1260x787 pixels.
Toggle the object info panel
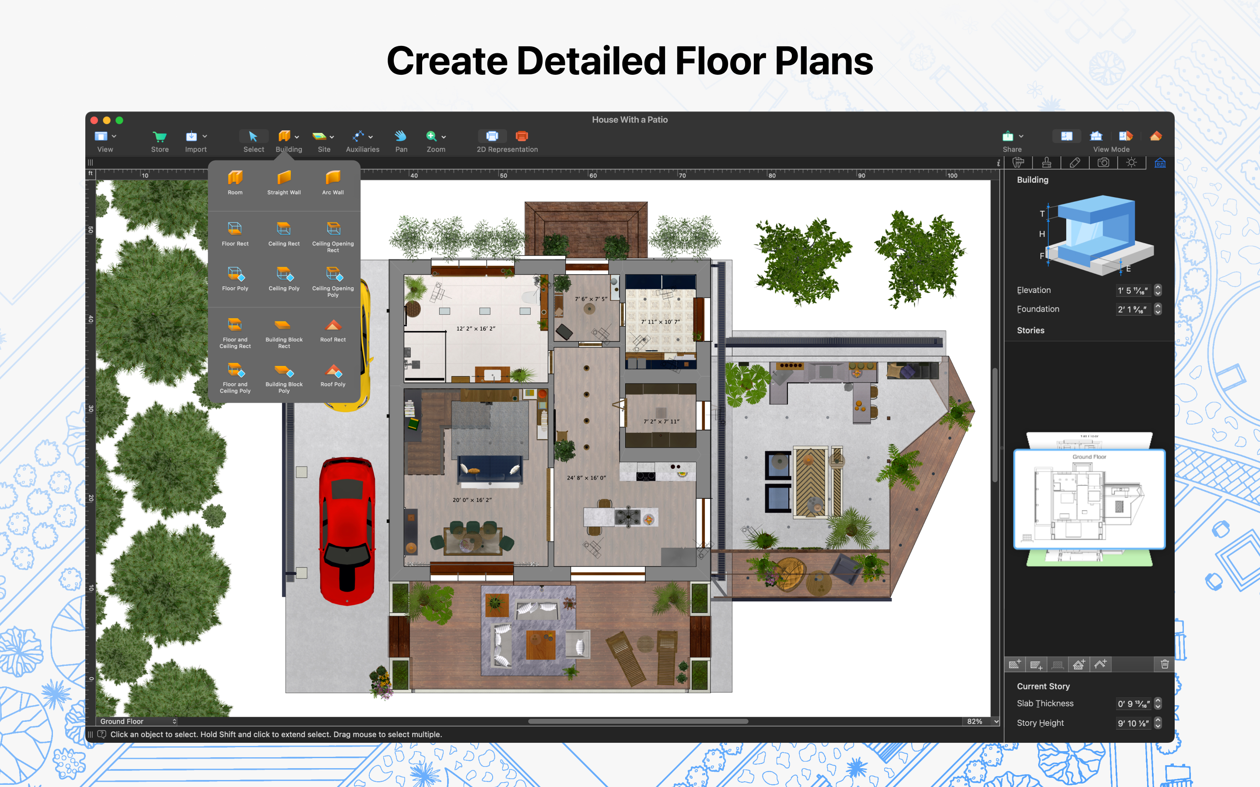[x=998, y=162]
